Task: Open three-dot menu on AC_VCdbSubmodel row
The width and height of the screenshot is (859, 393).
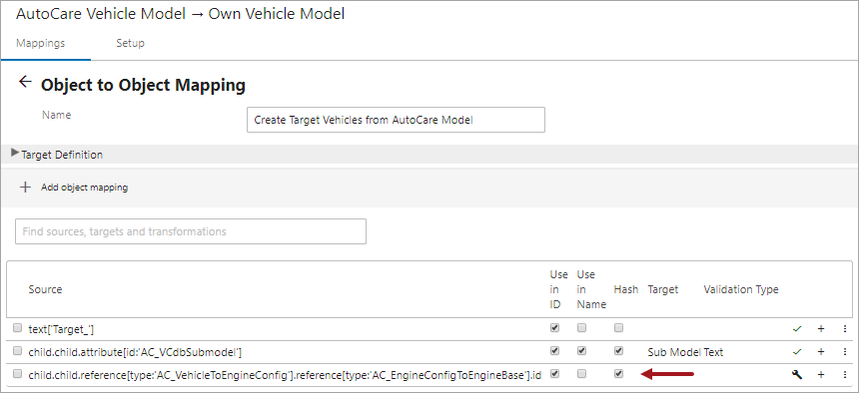Action: pyautogui.click(x=844, y=351)
